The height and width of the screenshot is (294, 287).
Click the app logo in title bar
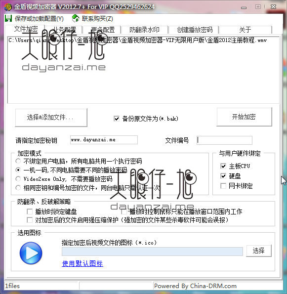pos(8,7)
